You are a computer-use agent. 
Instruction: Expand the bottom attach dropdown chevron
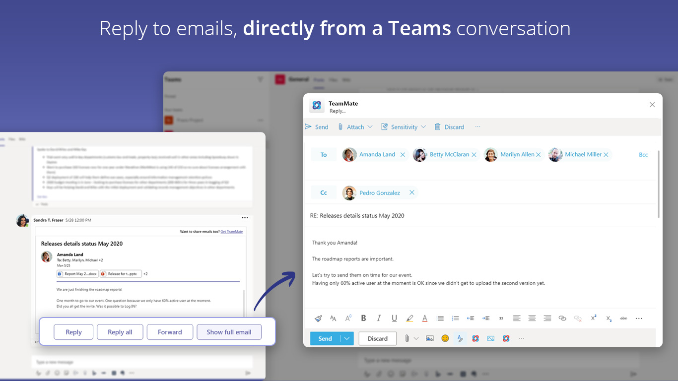tap(416, 338)
